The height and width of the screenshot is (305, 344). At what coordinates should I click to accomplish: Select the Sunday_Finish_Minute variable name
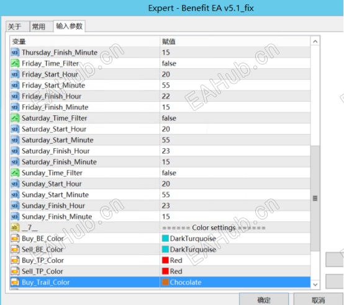[x=57, y=217]
